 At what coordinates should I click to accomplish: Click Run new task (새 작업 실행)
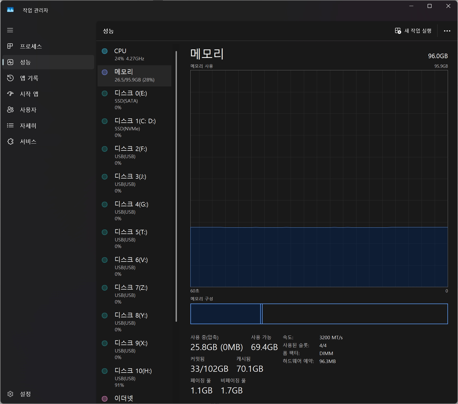[413, 31]
